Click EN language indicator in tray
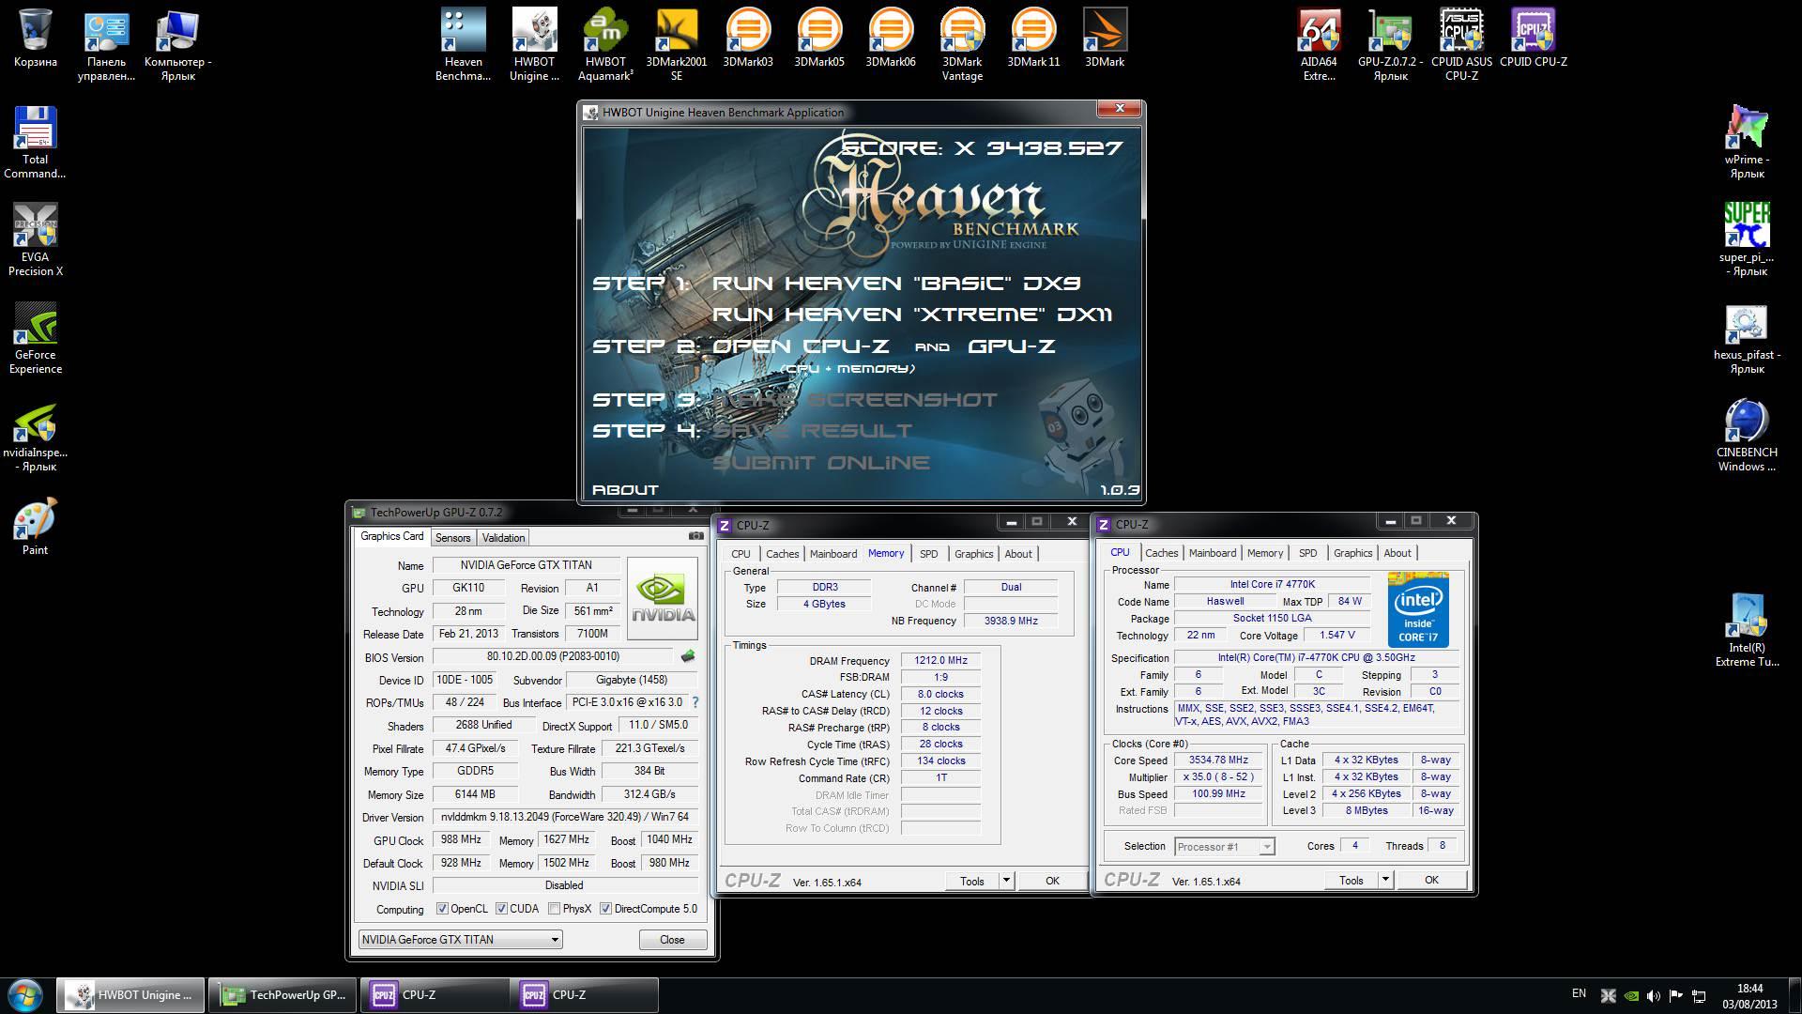 click(x=1579, y=993)
